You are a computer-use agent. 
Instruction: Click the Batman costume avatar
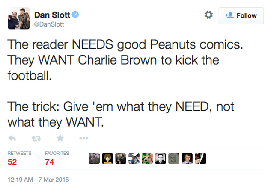(x=120, y=159)
